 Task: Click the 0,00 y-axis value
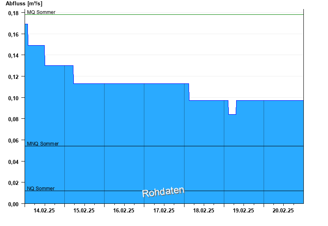click(x=14, y=204)
